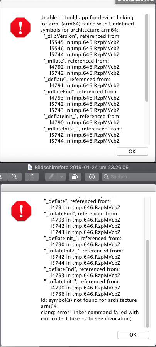Click the Suchen search field
Viewport: 156px width, 347px height.
click(129, 177)
